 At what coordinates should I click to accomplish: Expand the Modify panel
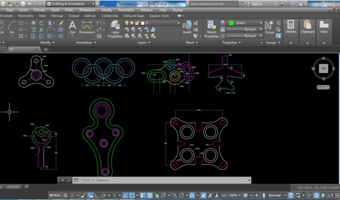(47, 42)
